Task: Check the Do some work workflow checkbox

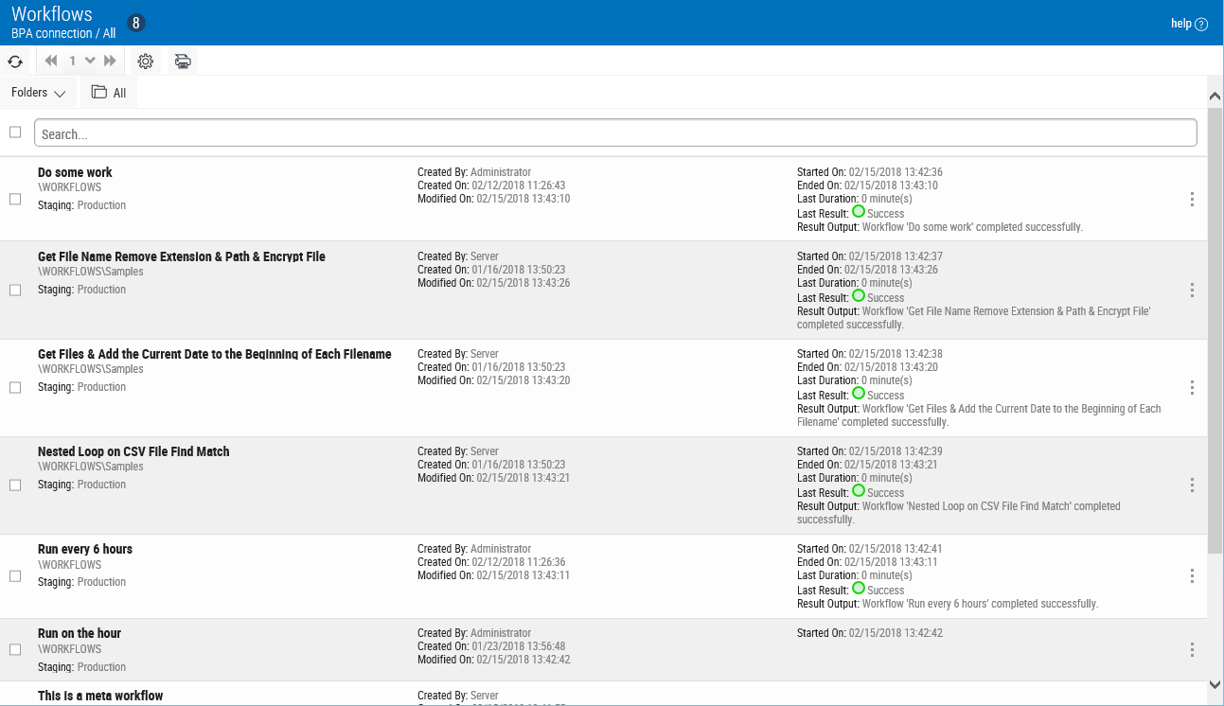Action: click(x=15, y=199)
